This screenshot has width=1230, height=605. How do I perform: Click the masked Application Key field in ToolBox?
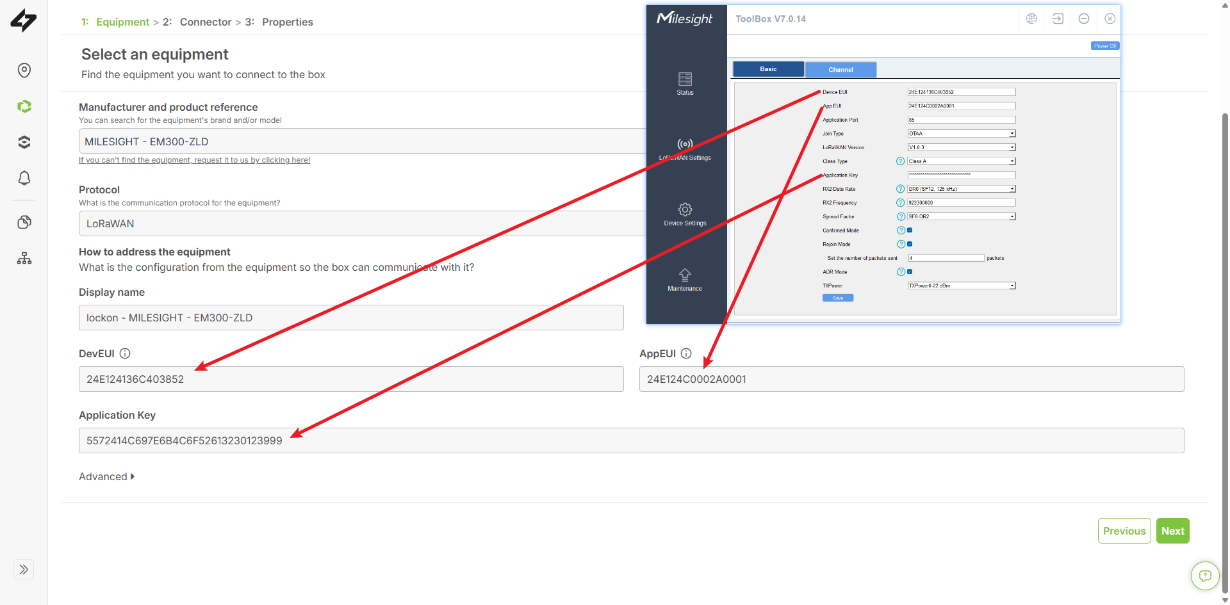point(962,175)
